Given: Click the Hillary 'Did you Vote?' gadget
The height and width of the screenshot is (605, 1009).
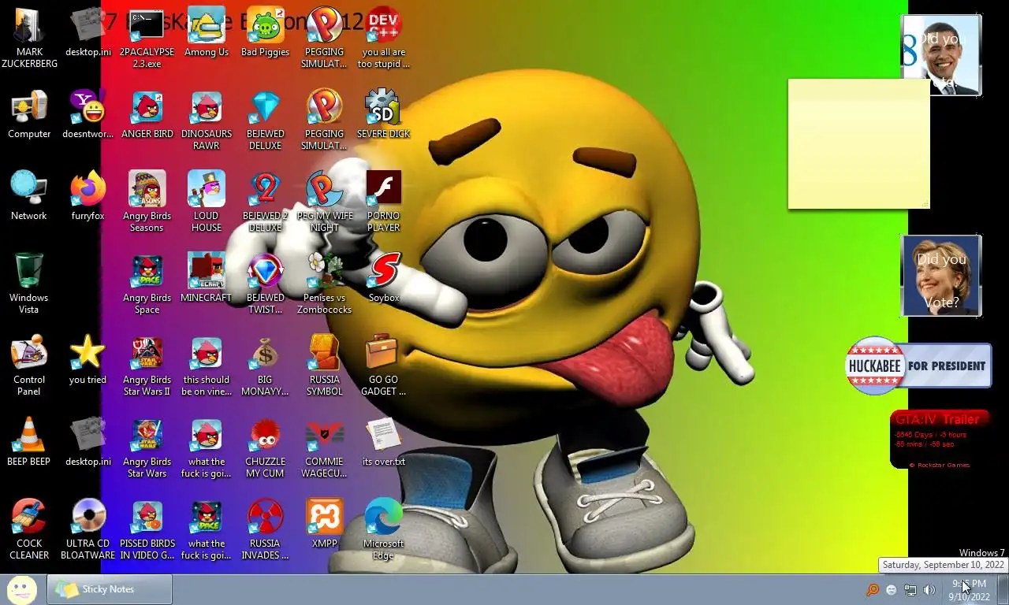Looking at the screenshot, I should tap(941, 276).
